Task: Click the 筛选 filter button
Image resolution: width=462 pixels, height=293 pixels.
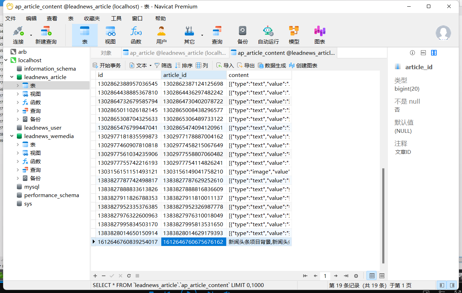Action: (163, 65)
